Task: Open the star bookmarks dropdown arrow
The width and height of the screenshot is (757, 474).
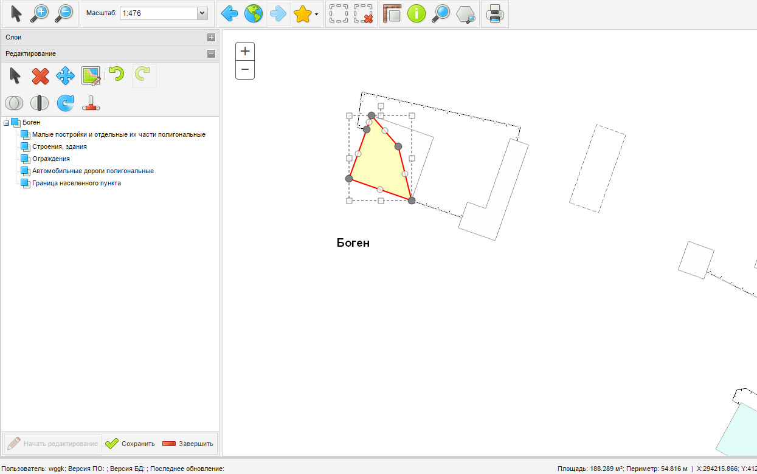Action: click(x=317, y=14)
